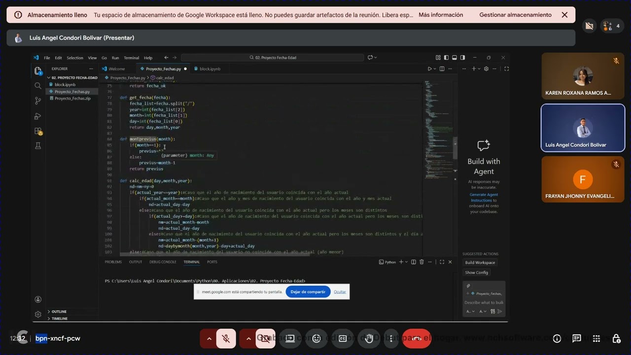Maximize the terminal panel size
Image resolution: width=631 pixels, height=355 pixels.
[442, 262]
